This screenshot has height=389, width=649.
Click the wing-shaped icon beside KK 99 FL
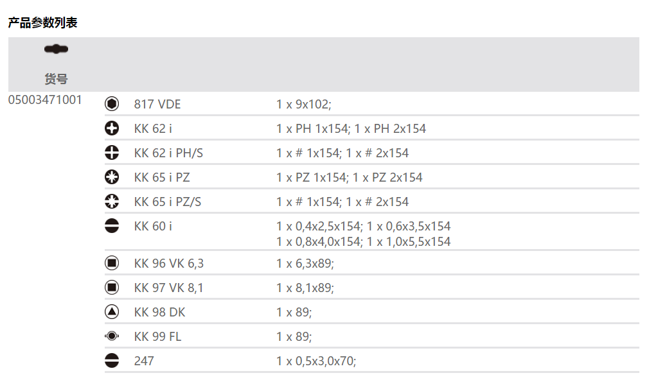pos(112,336)
